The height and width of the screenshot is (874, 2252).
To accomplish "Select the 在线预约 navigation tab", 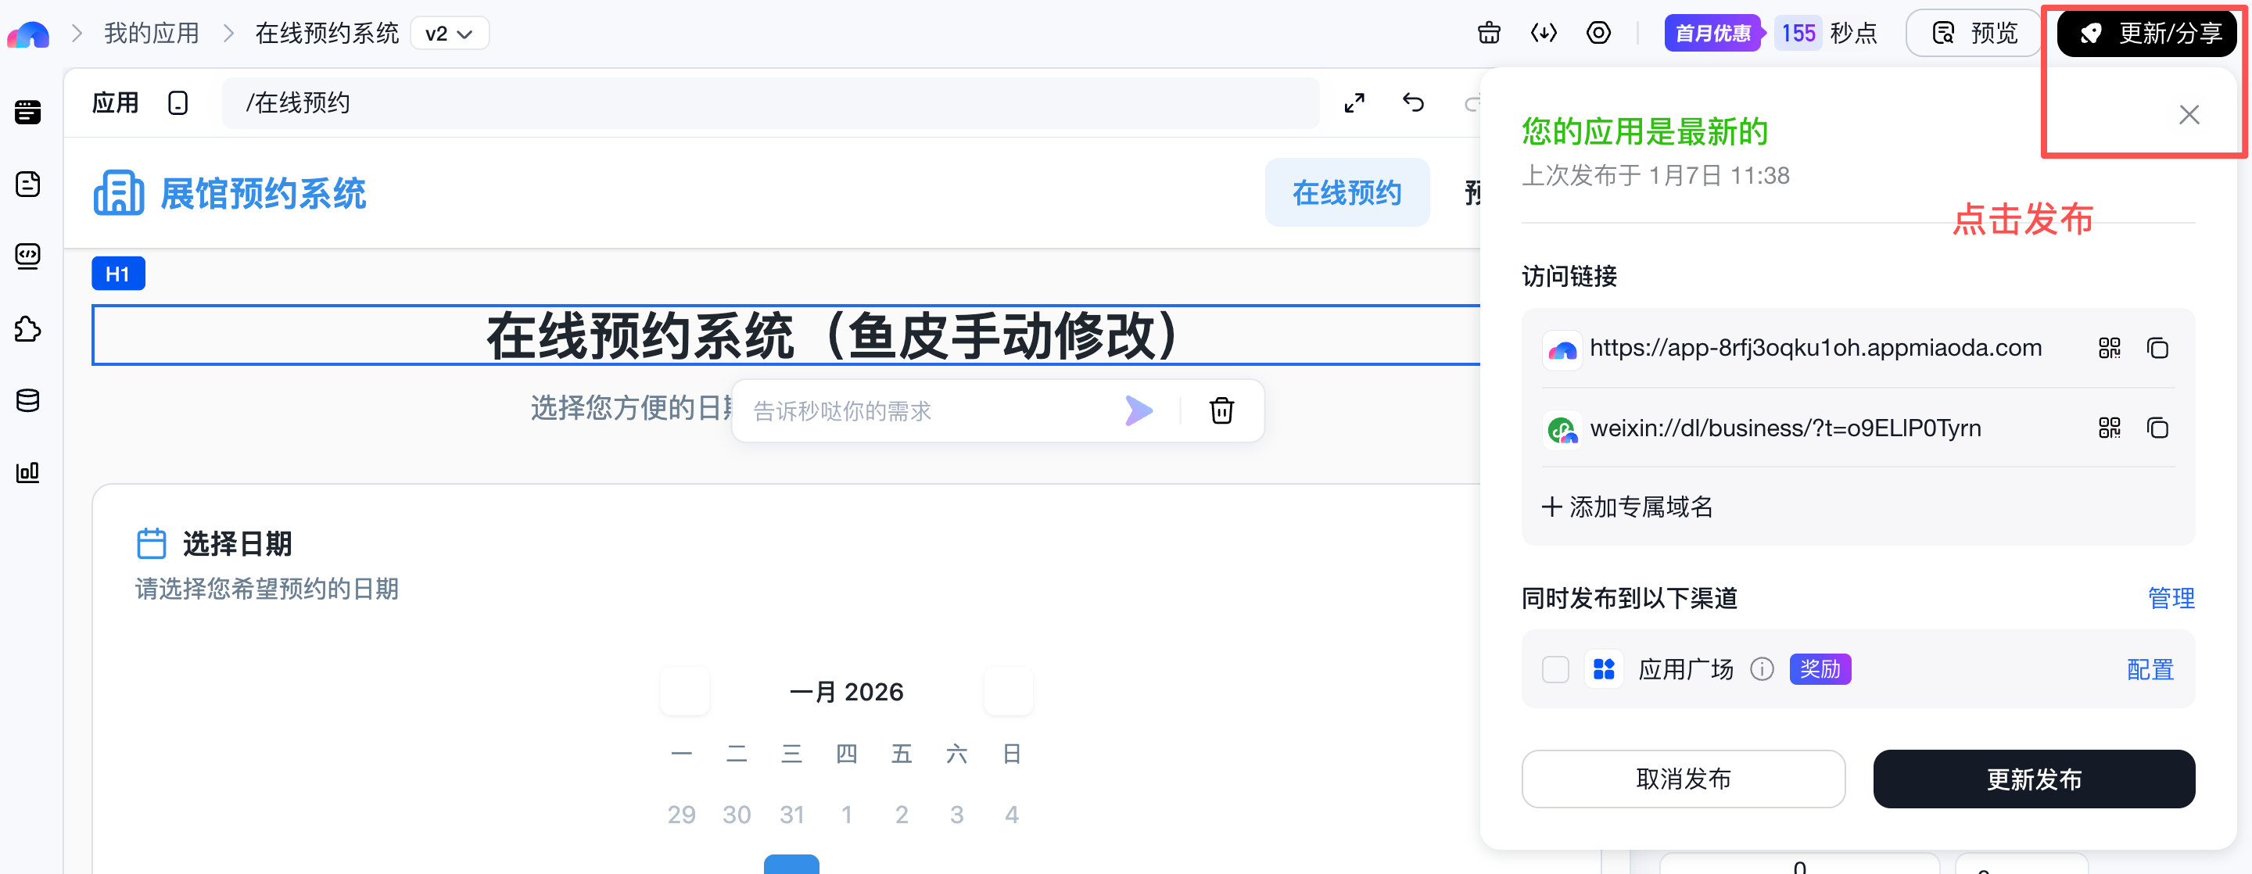I will pyautogui.click(x=1347, y=193).
